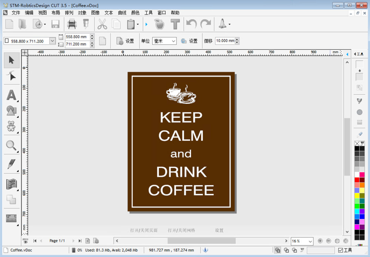Image resolution: width=370 pixels, height=257 pixels.
Task: Toggle the blue arrow beside ruler end
Action: (347, 54)
